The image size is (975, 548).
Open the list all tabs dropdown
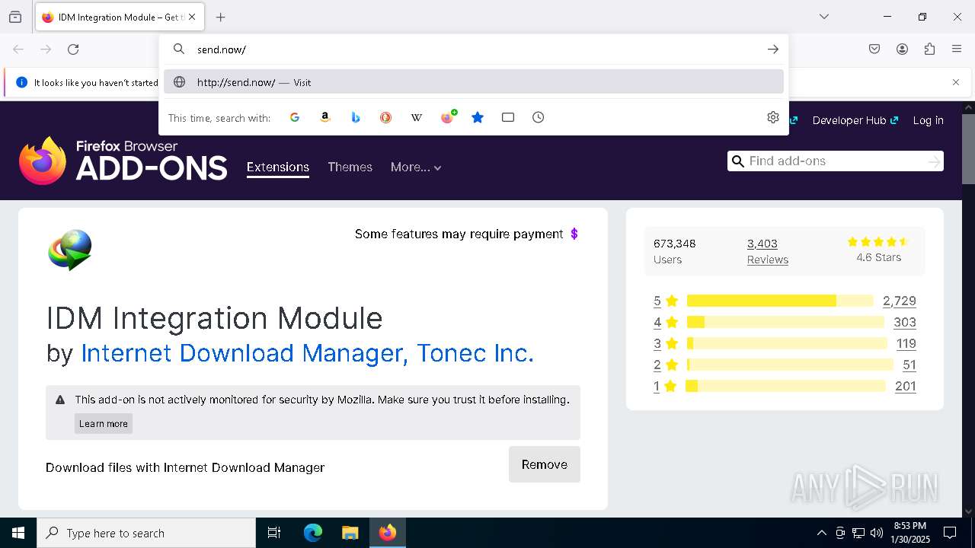tap(823, 17)
